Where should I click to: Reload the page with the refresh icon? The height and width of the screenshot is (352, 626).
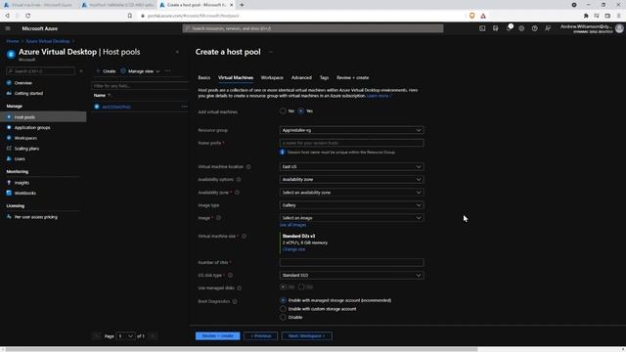(28, 16)
